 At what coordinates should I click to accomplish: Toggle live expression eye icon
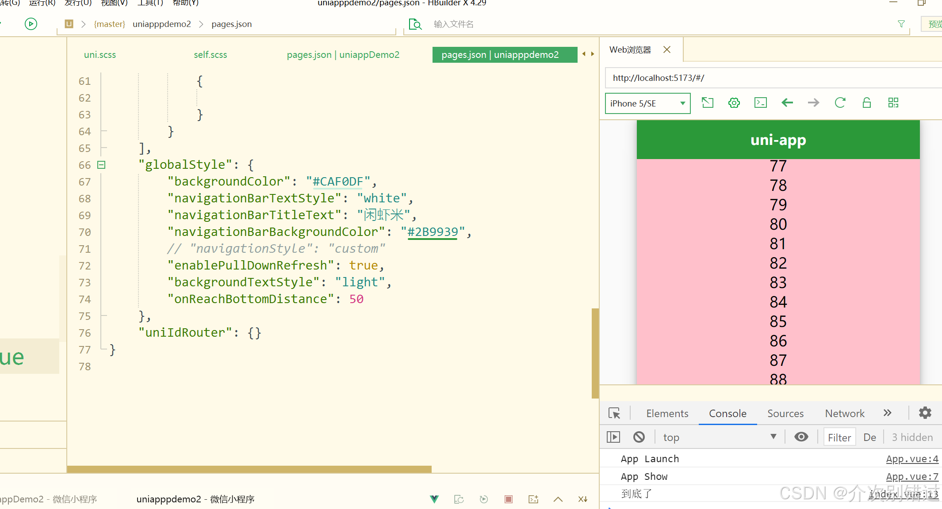click(x=801, y=437)
